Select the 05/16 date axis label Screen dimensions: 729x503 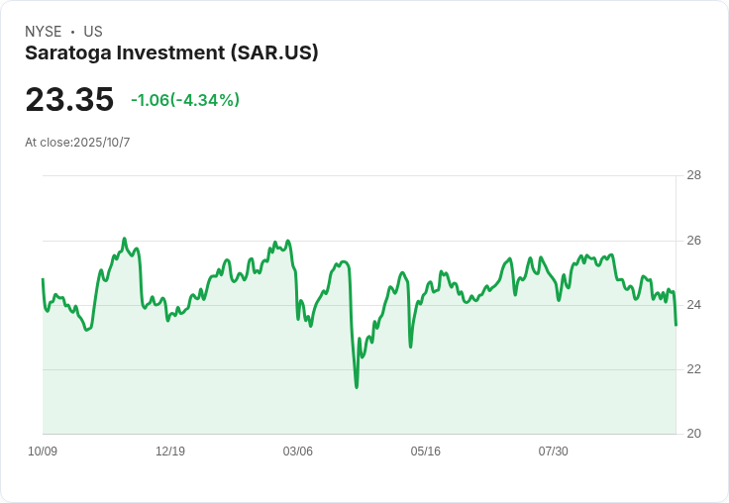[x=425, y=452]
